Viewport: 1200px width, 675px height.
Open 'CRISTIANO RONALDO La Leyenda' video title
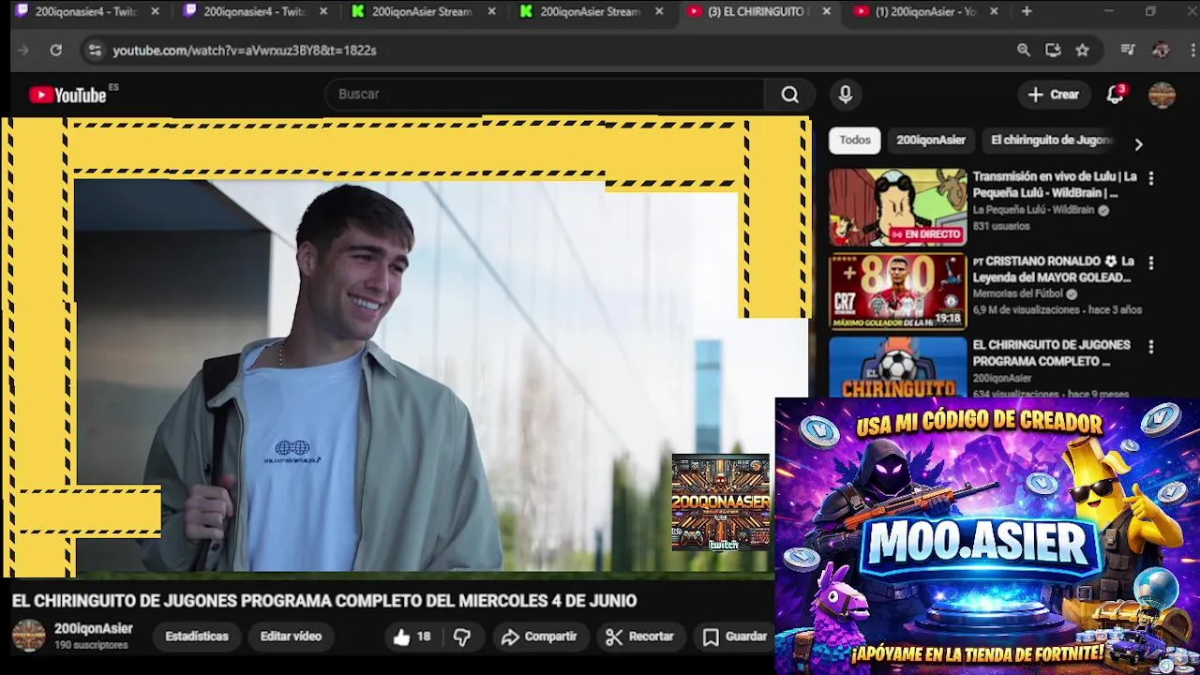coord(1054,269)
